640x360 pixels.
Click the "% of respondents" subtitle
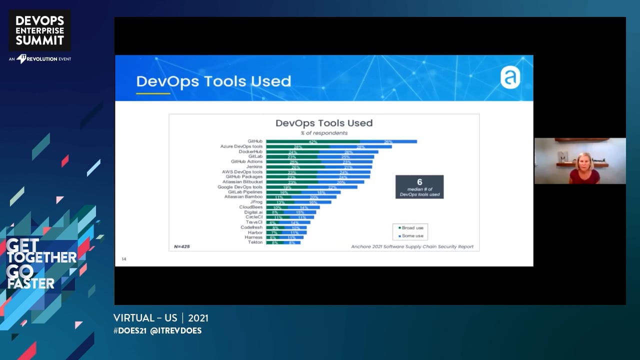[x=324, y=133]
